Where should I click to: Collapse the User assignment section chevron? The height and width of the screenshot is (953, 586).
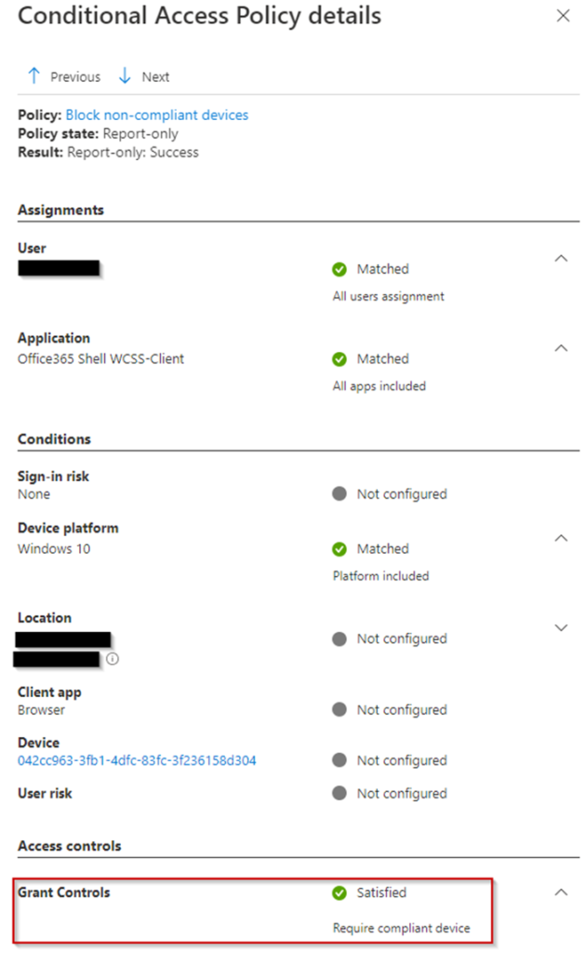pyautogui.click(x=561, y=258)
